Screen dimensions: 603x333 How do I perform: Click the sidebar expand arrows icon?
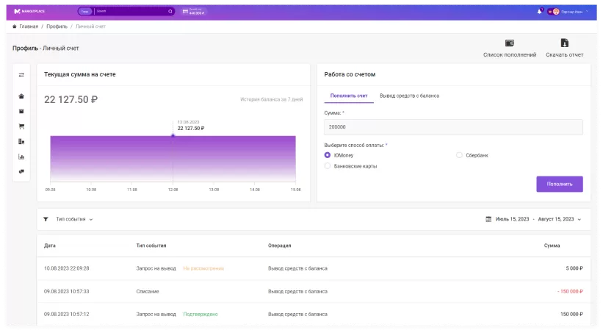(21, 75)
